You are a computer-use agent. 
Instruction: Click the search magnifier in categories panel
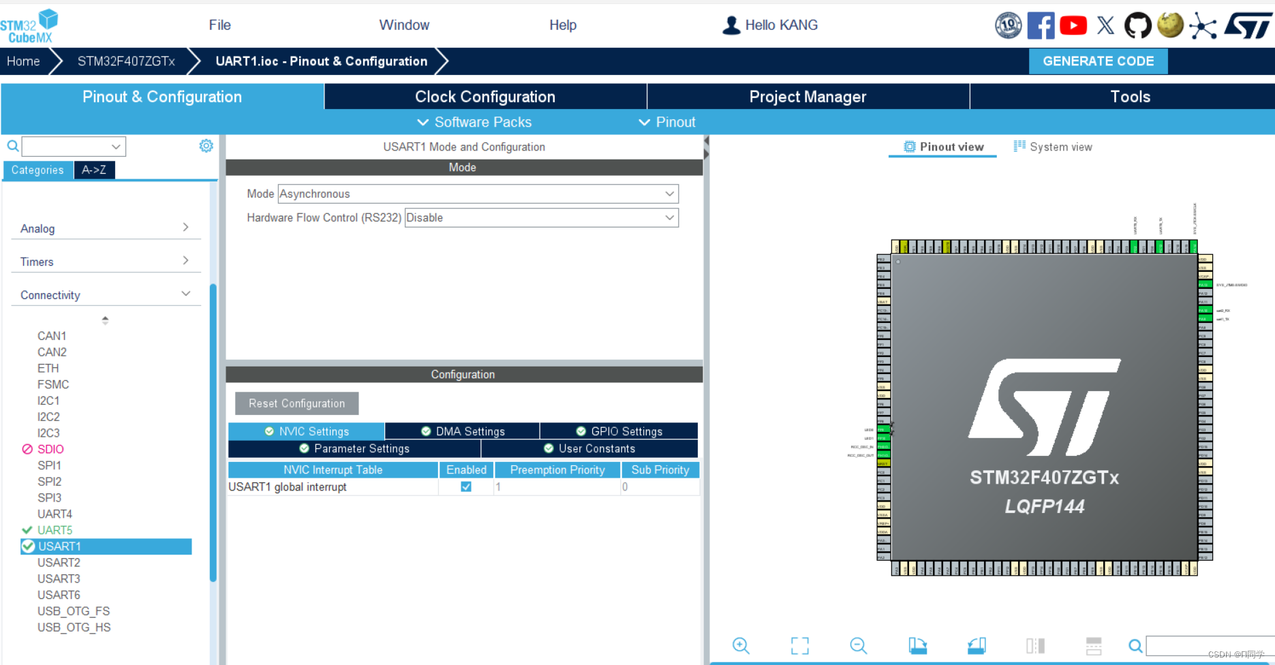click(12, 146)
